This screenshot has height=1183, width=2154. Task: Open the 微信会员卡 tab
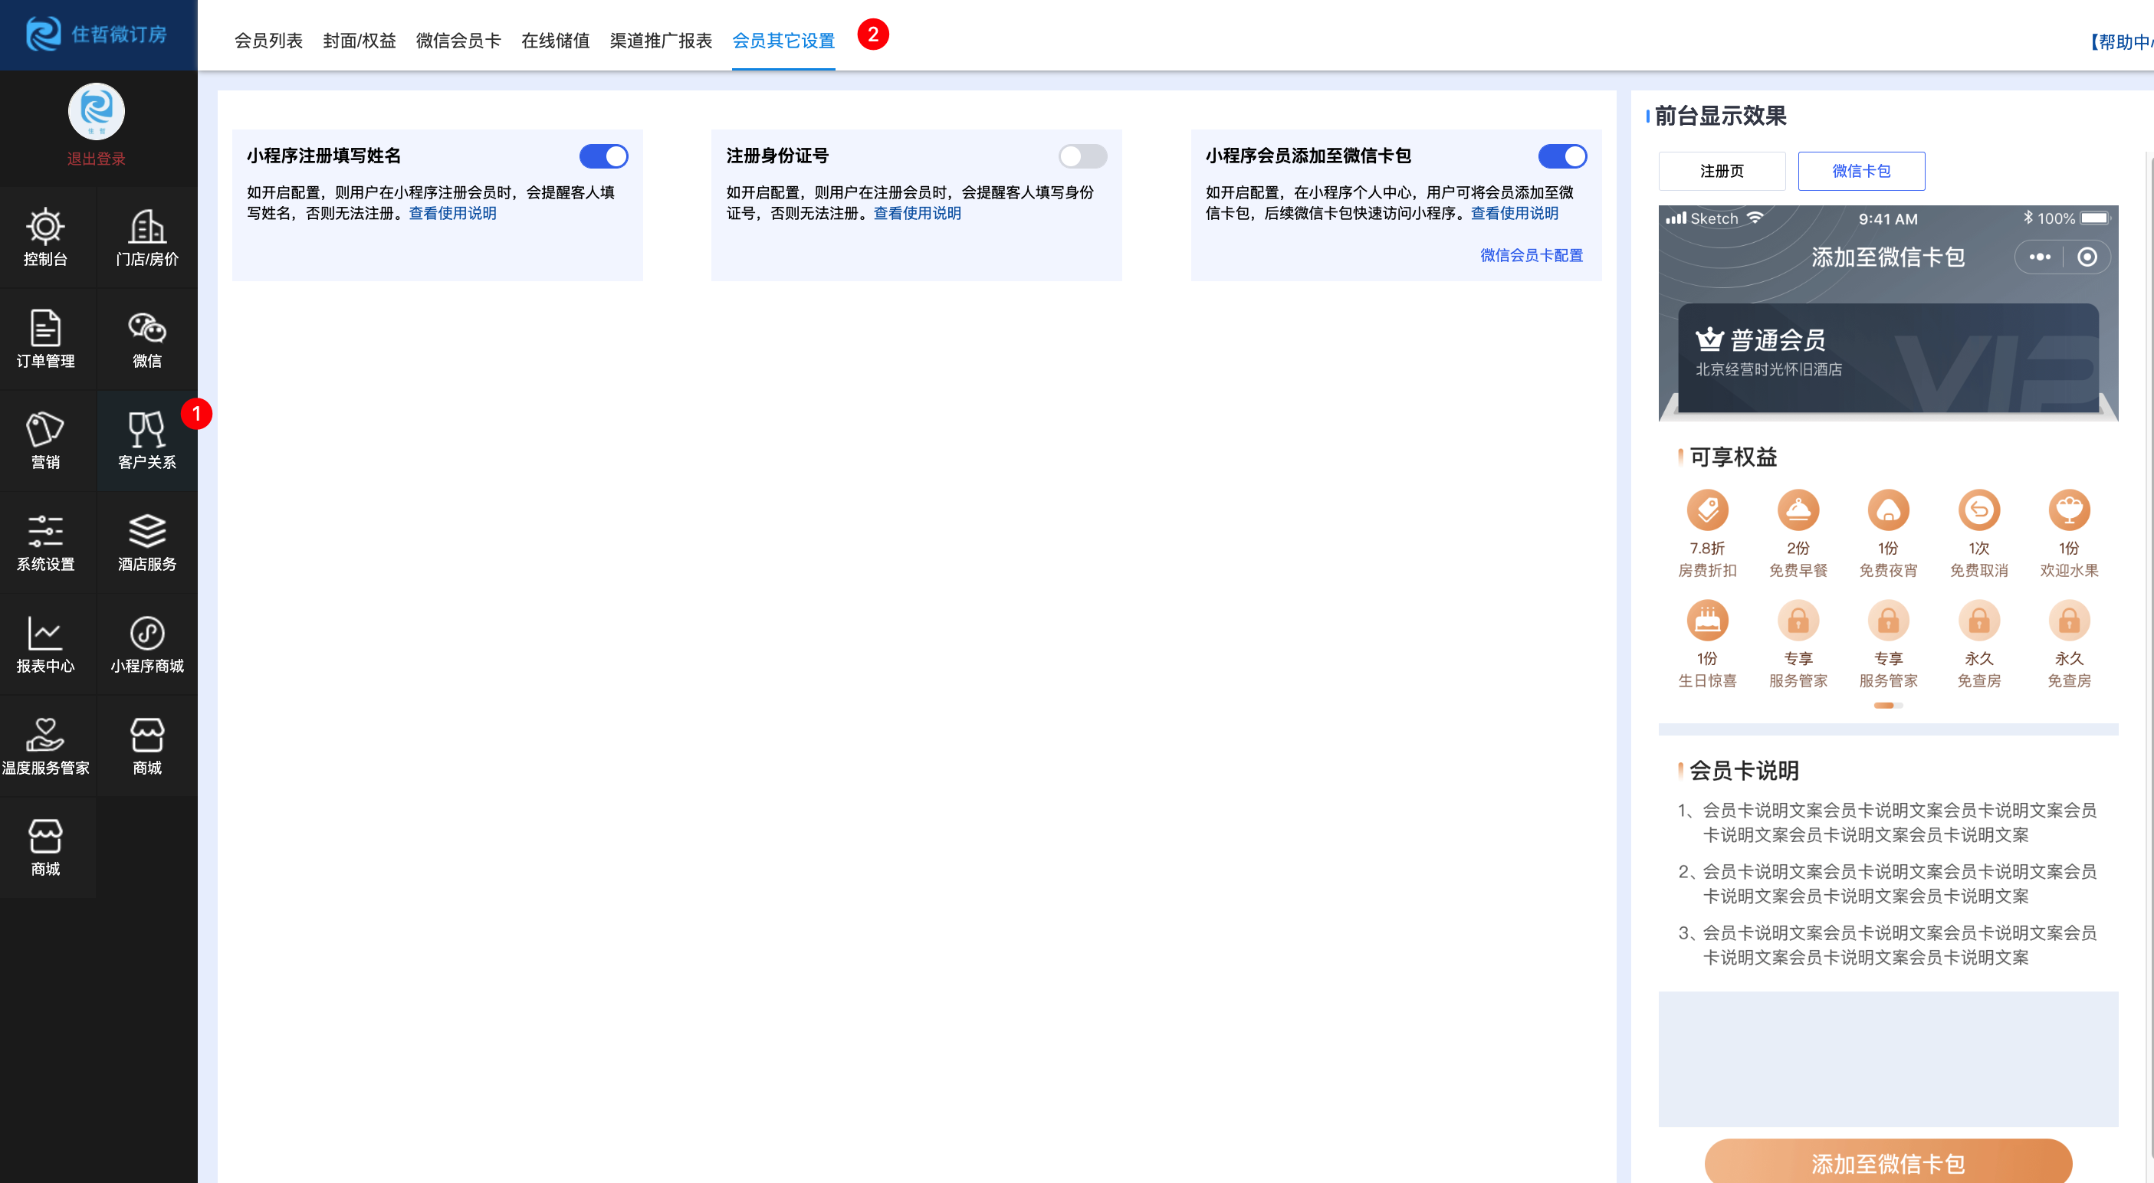pos(458,40)
